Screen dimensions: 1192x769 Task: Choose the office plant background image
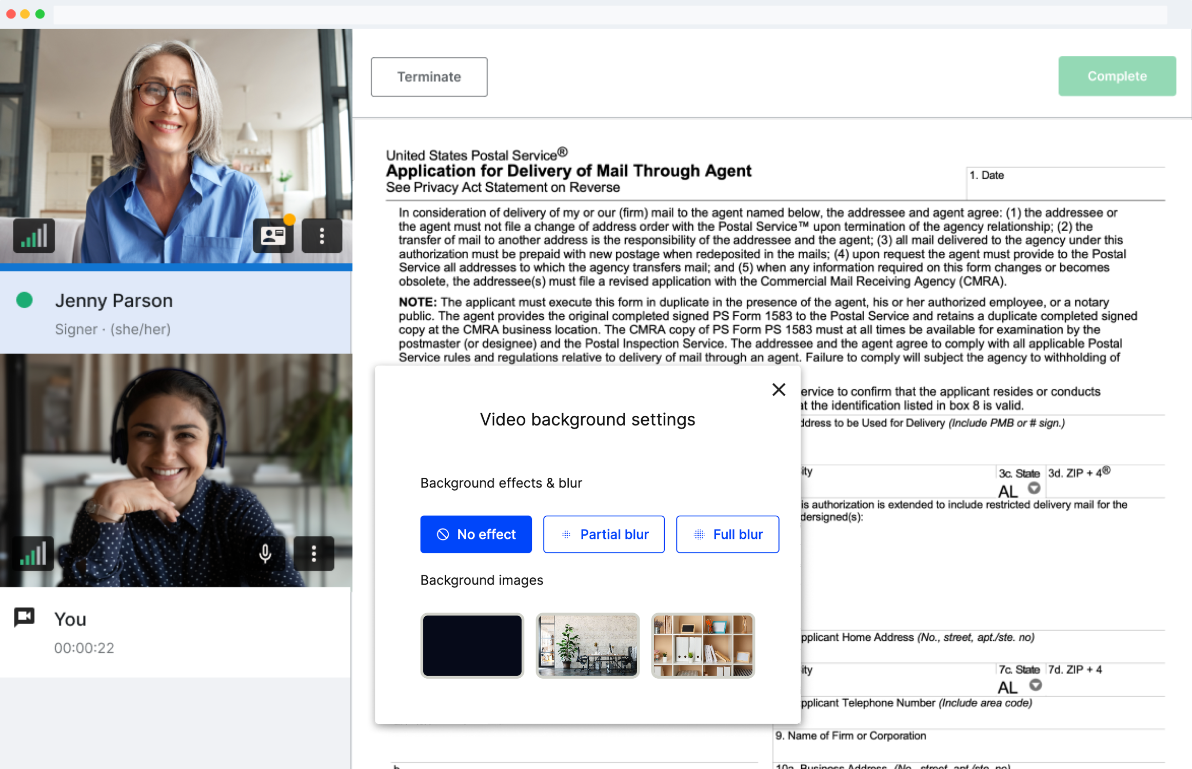[587, 645]
